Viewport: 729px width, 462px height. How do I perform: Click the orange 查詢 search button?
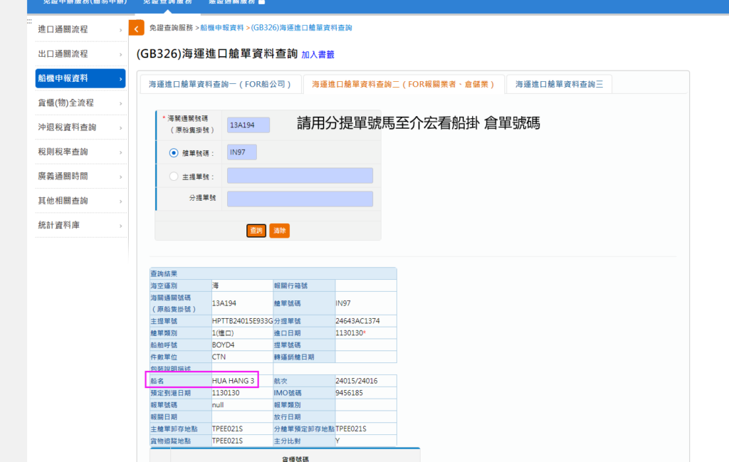(256, 231)
